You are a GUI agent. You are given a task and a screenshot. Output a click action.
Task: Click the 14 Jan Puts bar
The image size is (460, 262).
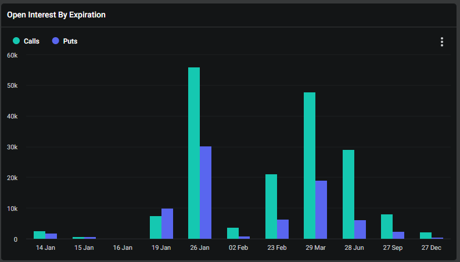click(51, 236)
